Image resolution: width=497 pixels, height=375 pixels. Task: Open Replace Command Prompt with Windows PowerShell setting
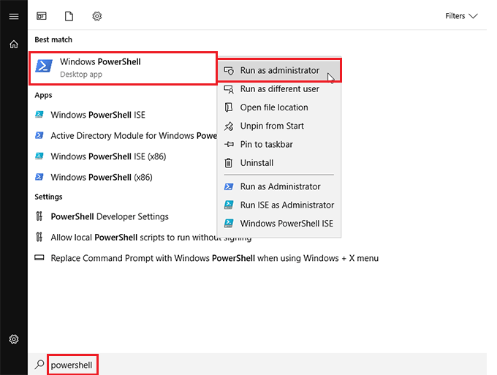(x=215, y=258)
